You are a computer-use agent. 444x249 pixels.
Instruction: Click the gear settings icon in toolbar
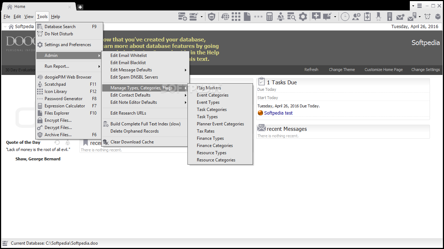point(303,17)
